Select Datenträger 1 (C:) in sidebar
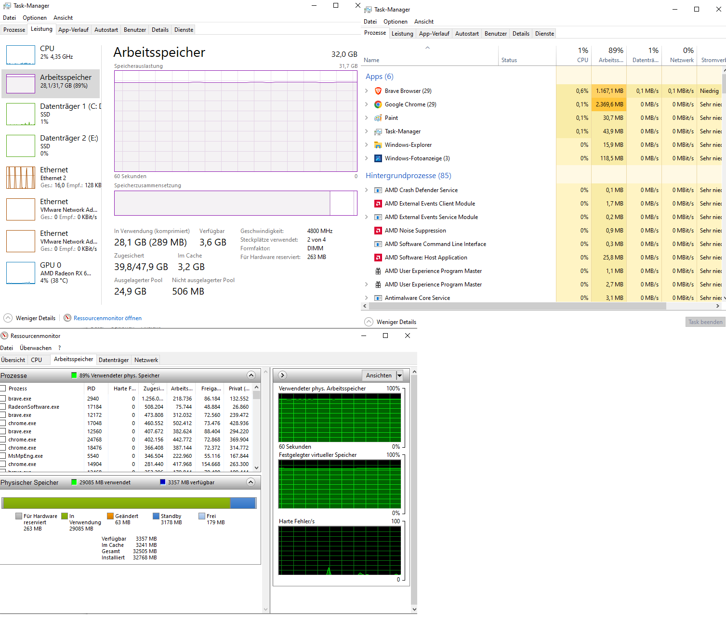The height and width of the screenshot is (621, 726). point(51,113)
